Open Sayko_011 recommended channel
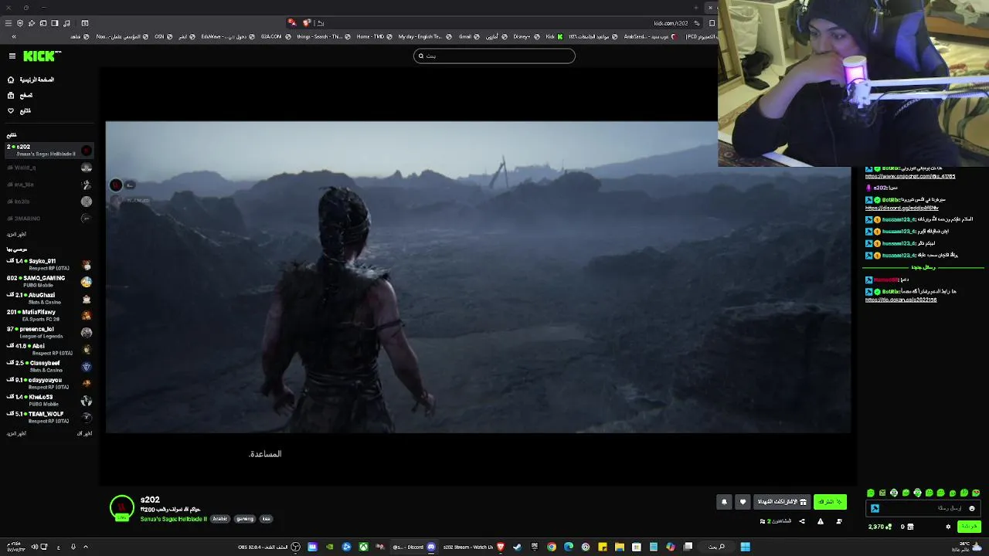 click(49, 264)
